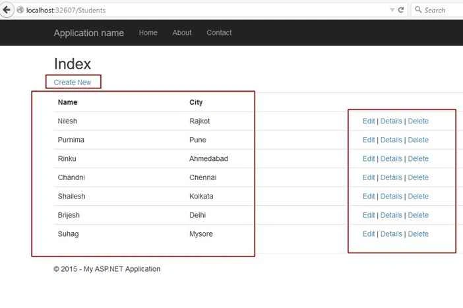The width and height of the screenshot is (463, 308).
Task: Go to the Home menu item
Action: pos(148,32)
